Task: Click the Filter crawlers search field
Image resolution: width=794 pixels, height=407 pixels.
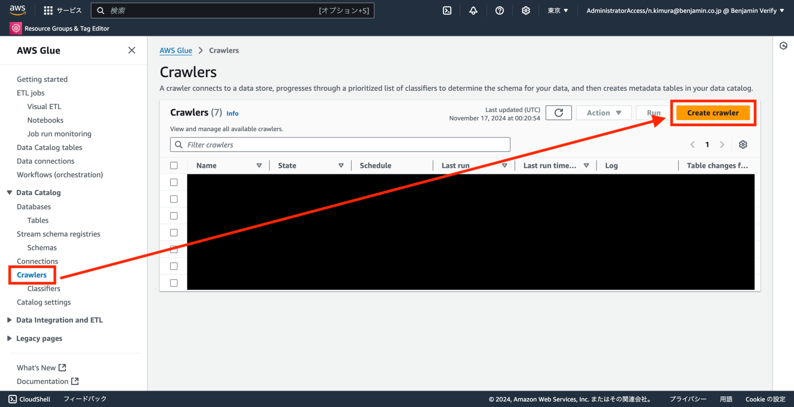Action: pyautogui.click(x=340, y=144)
